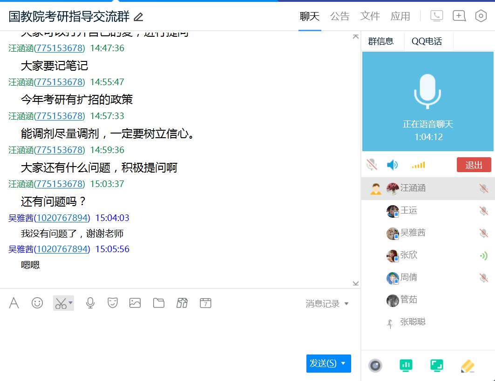Switch to the 群信息 tab
The width and height of the screenshot is (495, 381).
pos(381,41)
